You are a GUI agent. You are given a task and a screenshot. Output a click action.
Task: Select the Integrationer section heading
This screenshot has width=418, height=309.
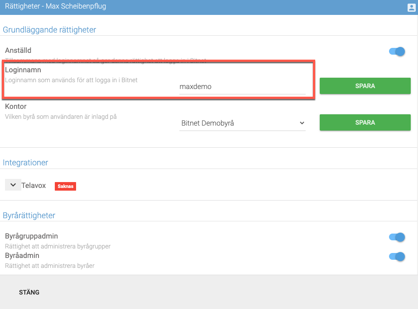point(25,163)
